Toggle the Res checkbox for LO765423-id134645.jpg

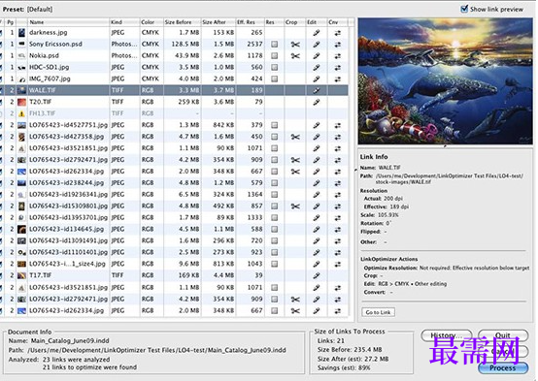point(275,229)
